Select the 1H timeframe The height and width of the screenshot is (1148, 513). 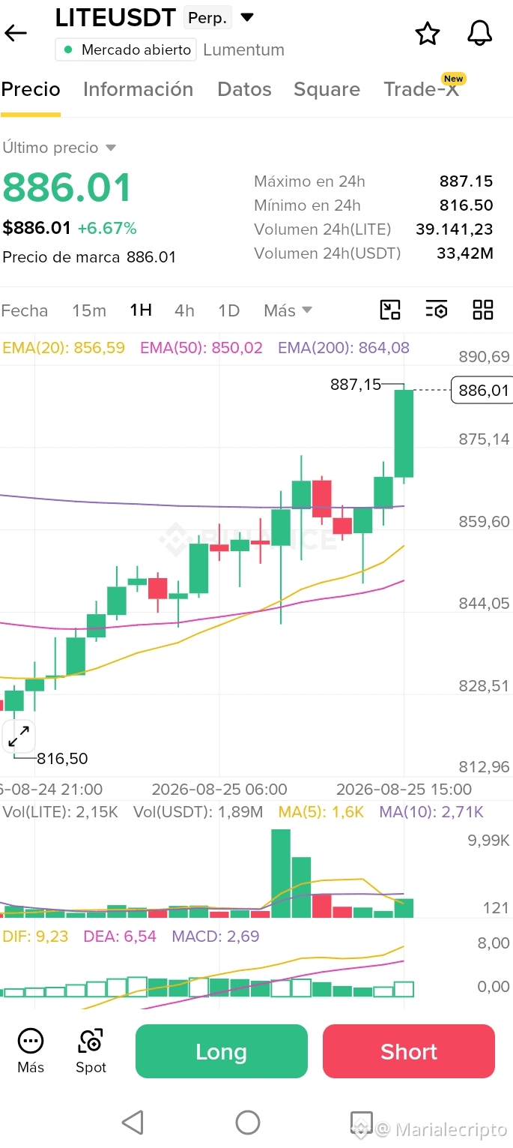click(141, 310)
